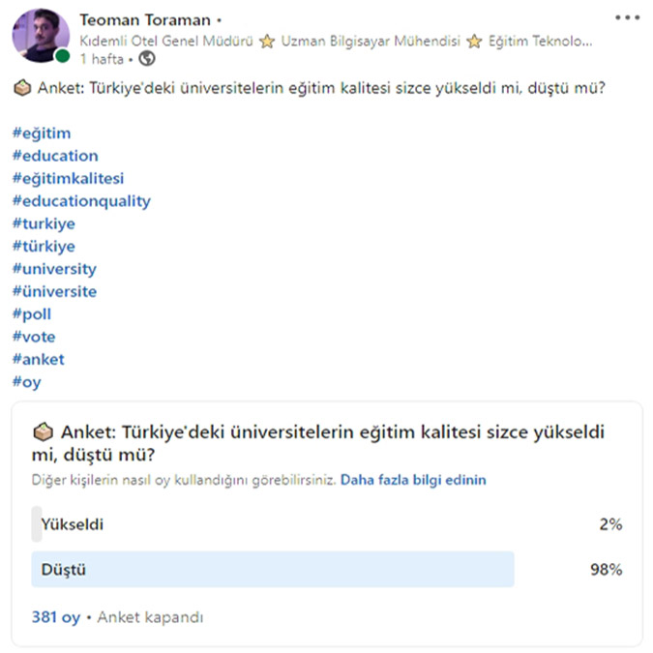Open the #eğitimkalitesi hashtag

68,178
